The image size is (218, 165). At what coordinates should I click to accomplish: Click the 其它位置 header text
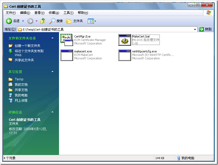[x=15, y=72]
